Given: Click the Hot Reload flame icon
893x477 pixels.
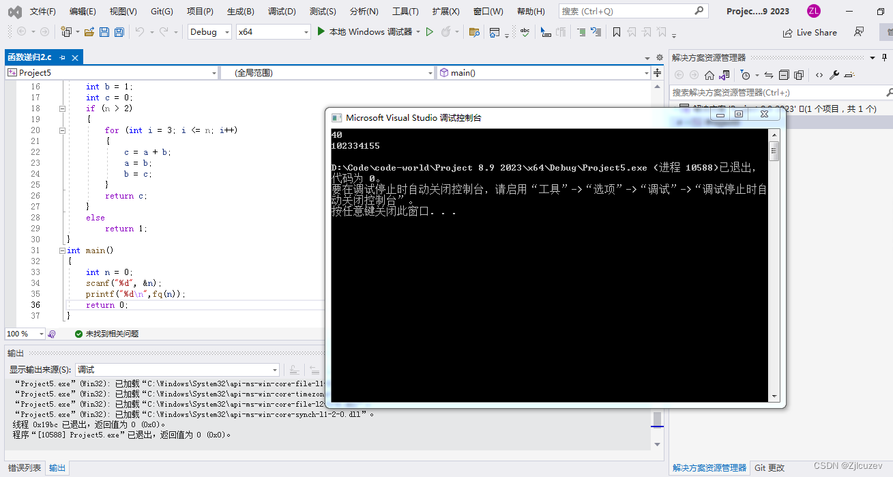Looking at the screenshot, I should (x=445, y=32).
